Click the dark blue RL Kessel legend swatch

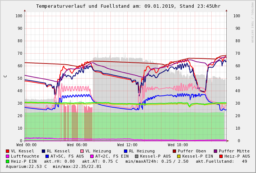click(44, 151)
